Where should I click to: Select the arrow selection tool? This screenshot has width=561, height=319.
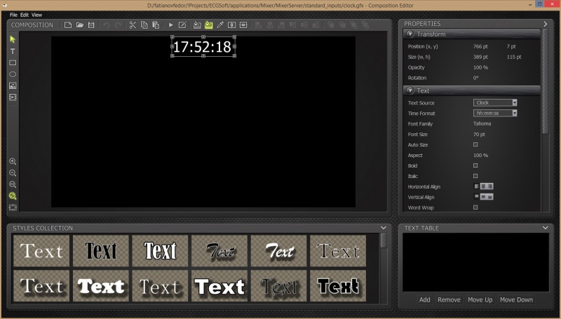coord(13,39)
